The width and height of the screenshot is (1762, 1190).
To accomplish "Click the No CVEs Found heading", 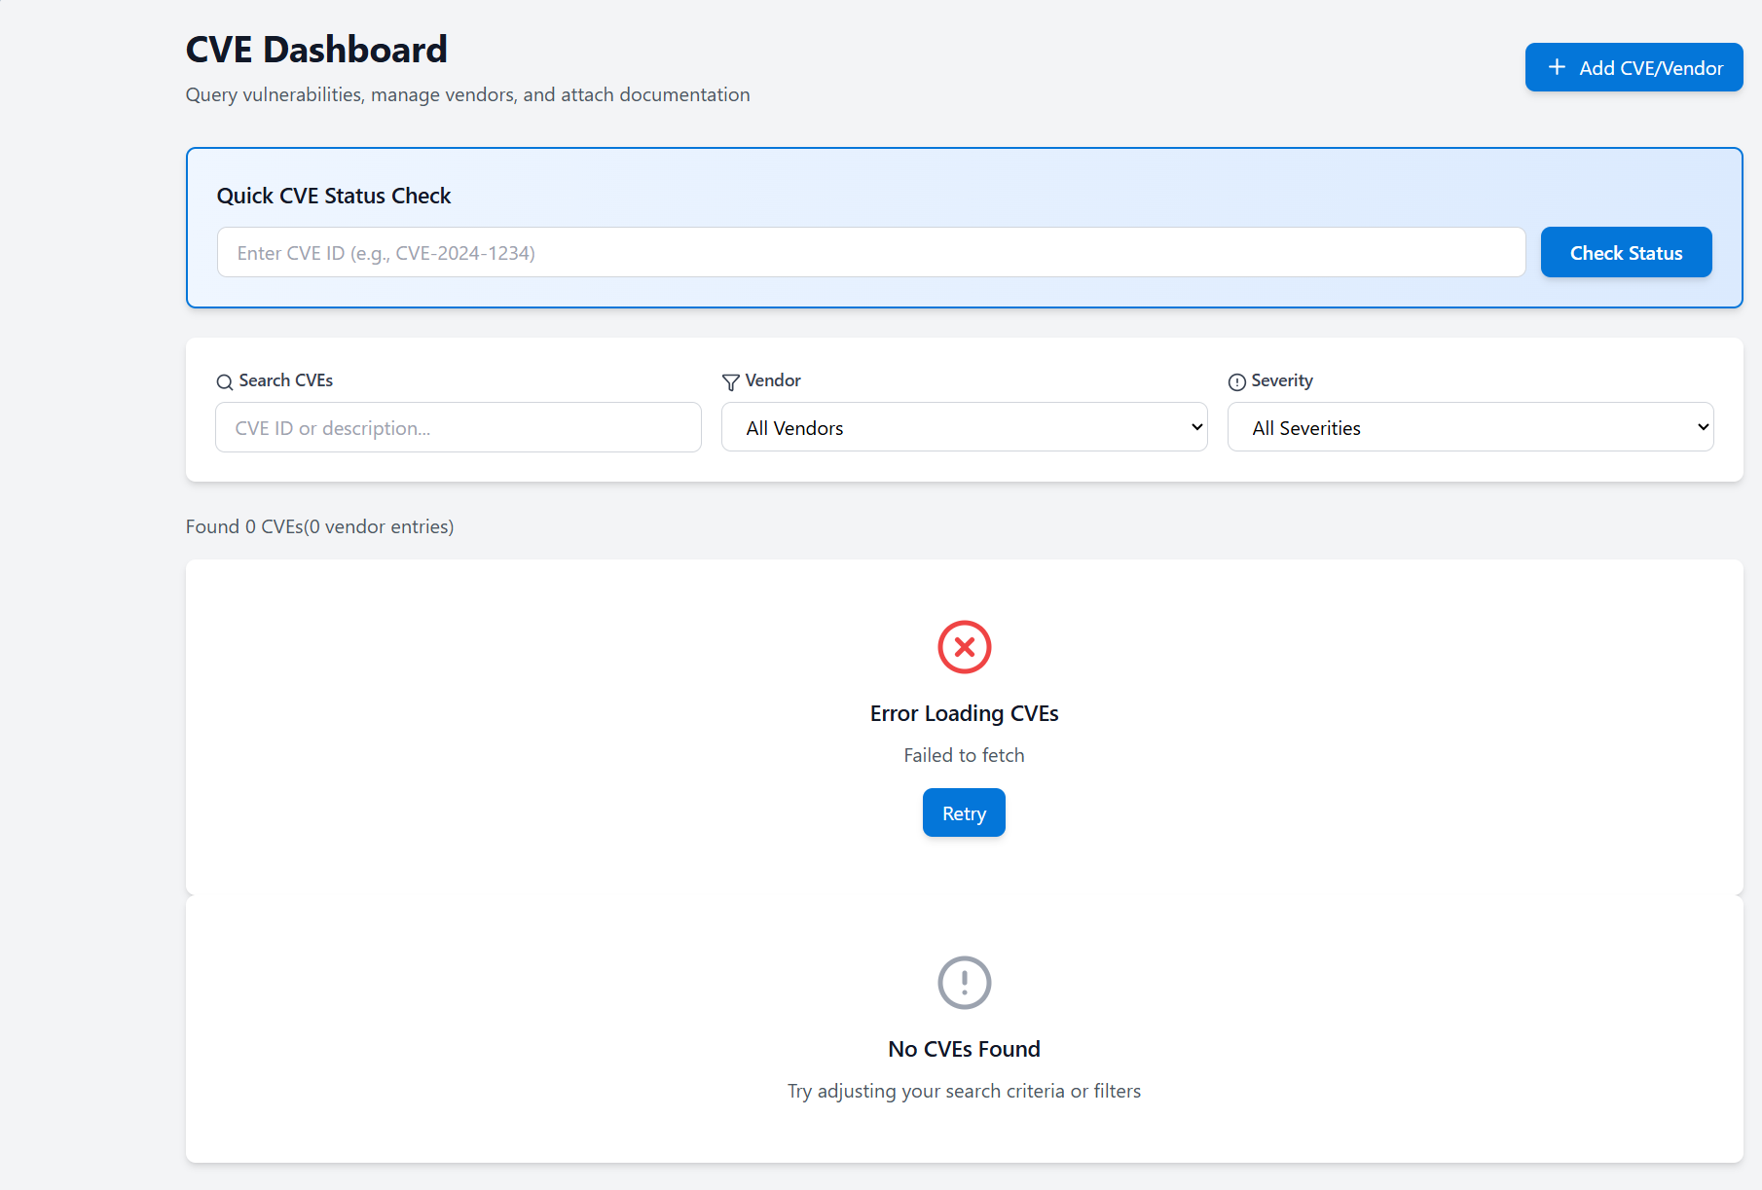I will tap(964, 1049).
